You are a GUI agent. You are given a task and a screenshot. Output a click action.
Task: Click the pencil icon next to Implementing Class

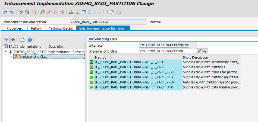click(x=200, y=51)
